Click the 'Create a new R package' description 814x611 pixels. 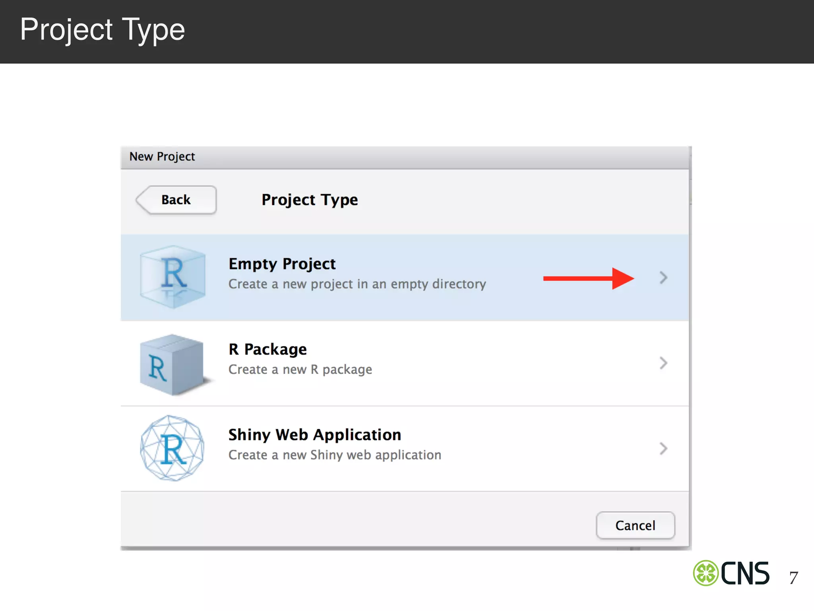coord(300,370)
